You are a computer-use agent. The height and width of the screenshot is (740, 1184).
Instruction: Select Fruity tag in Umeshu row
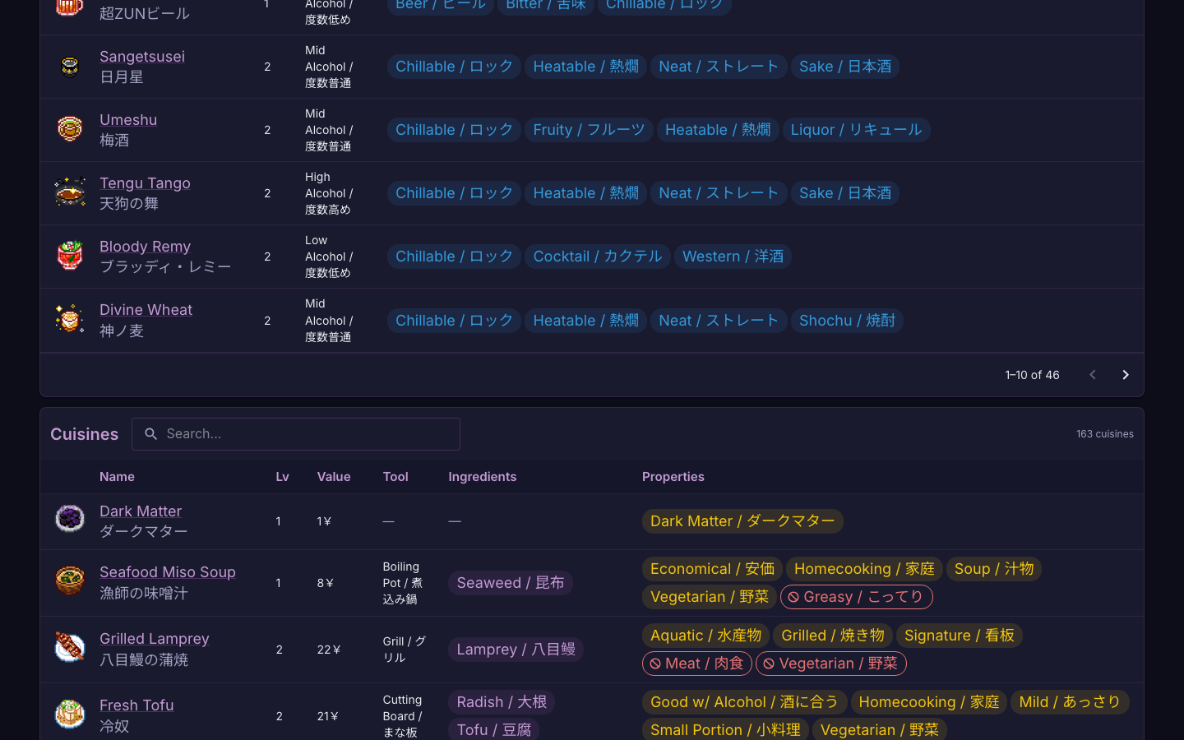[589, 130]
